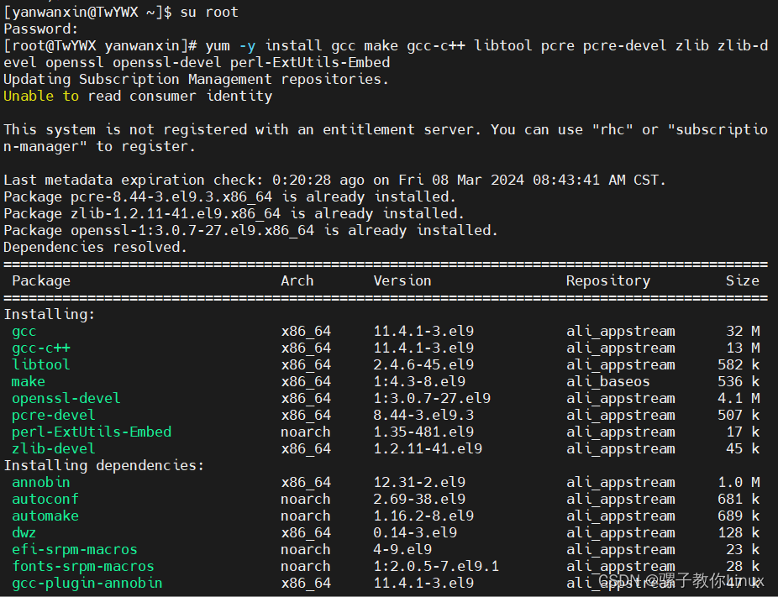Screen dimensions: 778x597
Task: Click the '13 M' size of gcc-c++
Action: pos(743,348)
